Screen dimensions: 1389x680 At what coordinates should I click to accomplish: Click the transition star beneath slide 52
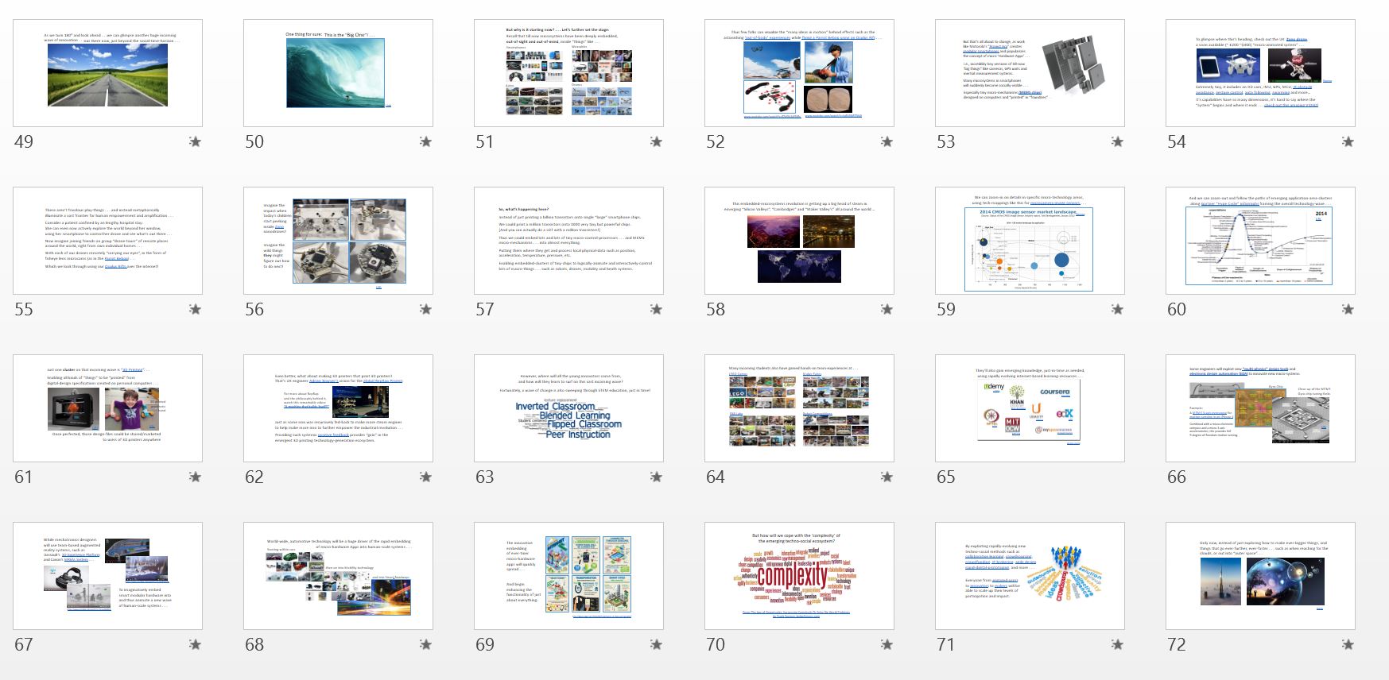pyautogui.click(x=887, y=142)
